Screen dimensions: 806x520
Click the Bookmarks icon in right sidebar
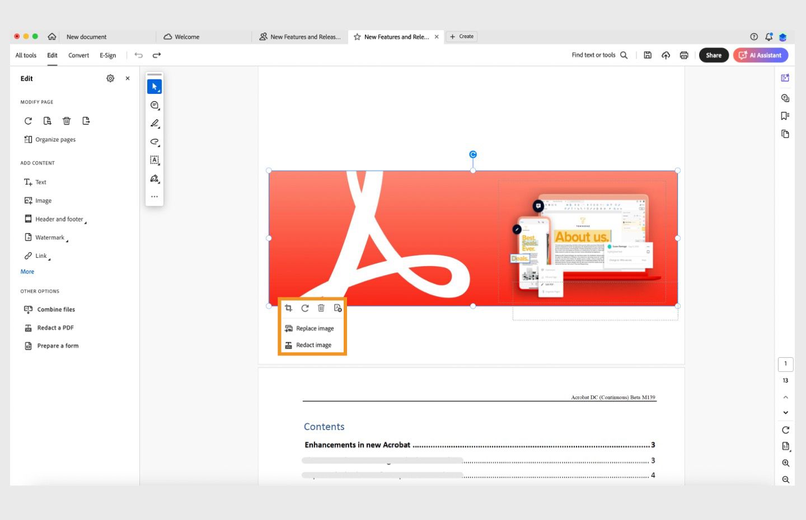coord(785,116)
